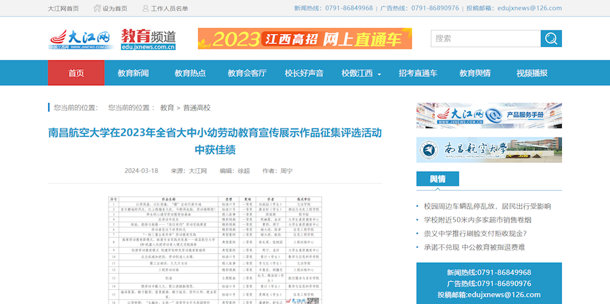
Task: Click the search magnifier icon button
Action: [551, 38]
